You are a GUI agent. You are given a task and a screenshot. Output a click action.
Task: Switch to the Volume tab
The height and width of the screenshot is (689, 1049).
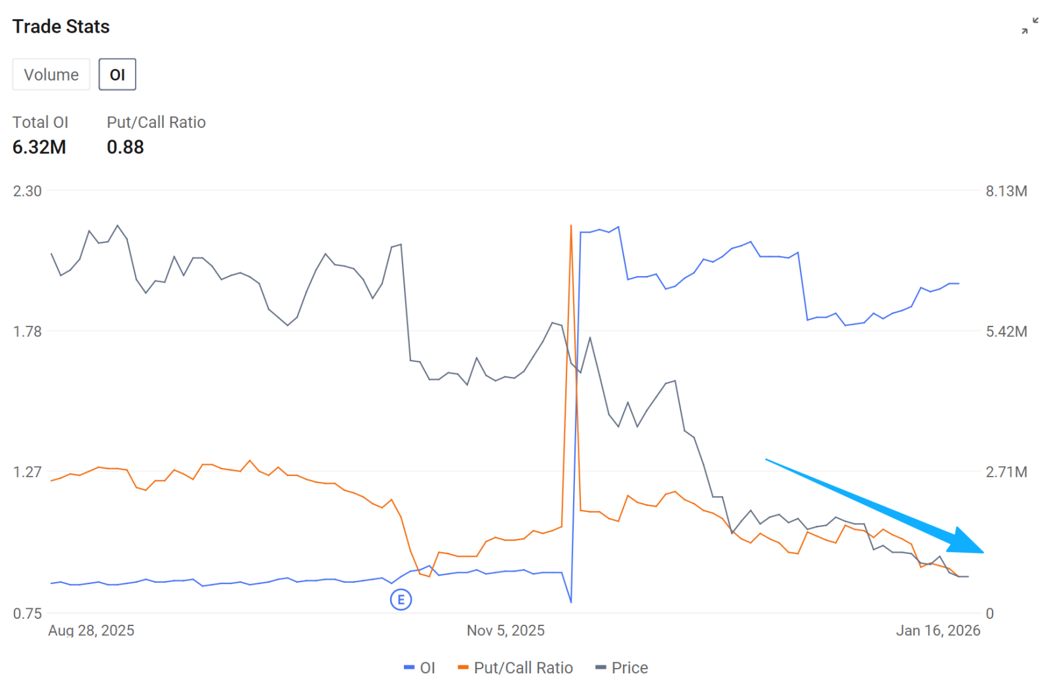(x=51, y=75)
